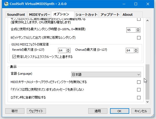
Task: Click the GS/XG MIDIエフェクトの規定値 group label
Action: click(x=30, y=44)
